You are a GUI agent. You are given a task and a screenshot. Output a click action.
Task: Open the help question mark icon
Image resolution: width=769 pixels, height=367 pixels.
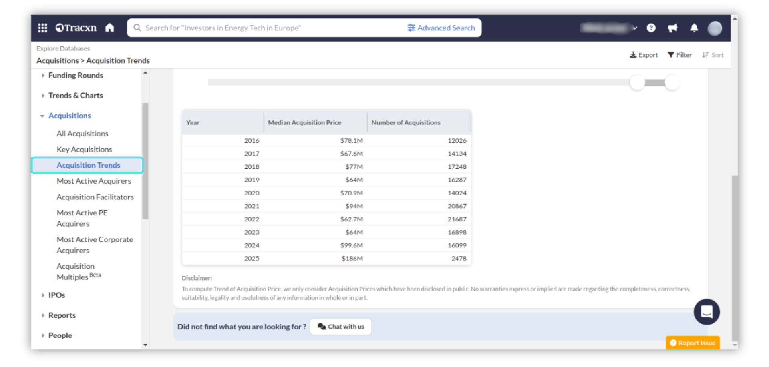[x=651, y=28]
